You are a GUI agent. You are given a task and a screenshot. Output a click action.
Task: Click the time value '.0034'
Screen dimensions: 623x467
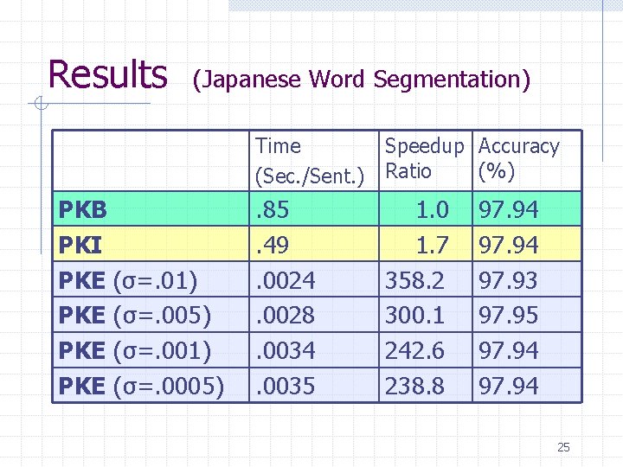point(286,350)
